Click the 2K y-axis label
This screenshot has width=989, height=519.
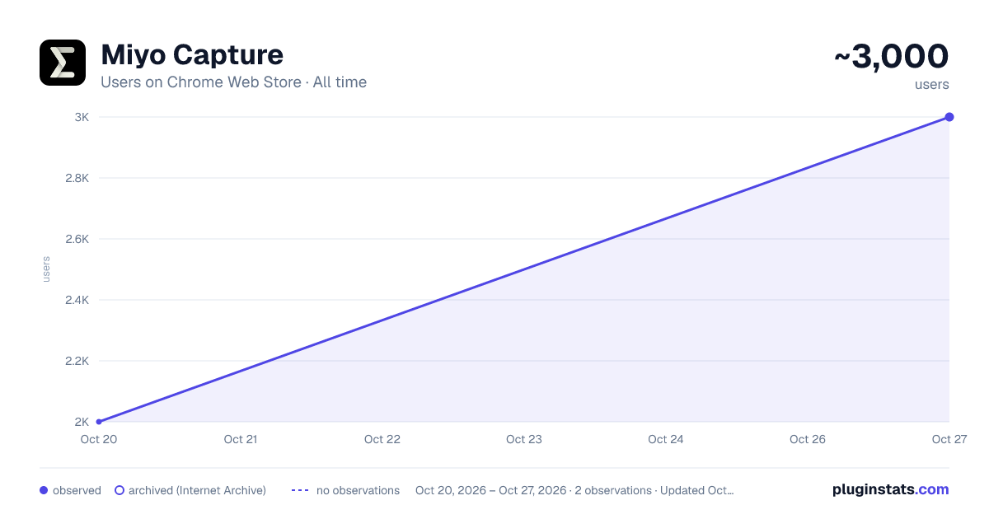click(x=82, y=422)
